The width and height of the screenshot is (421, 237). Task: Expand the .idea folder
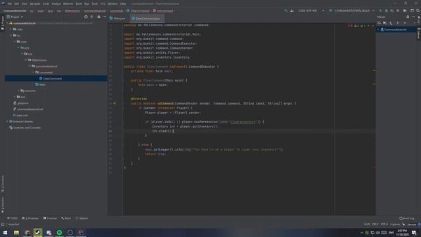[x=11, y=29]
